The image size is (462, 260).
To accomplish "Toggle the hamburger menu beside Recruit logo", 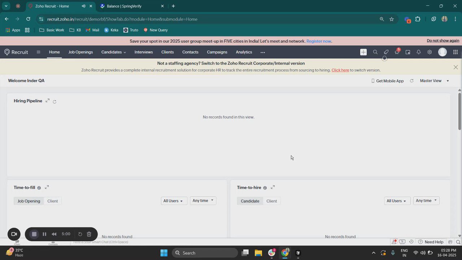I will pyautogui.click(x=38, y=52).
